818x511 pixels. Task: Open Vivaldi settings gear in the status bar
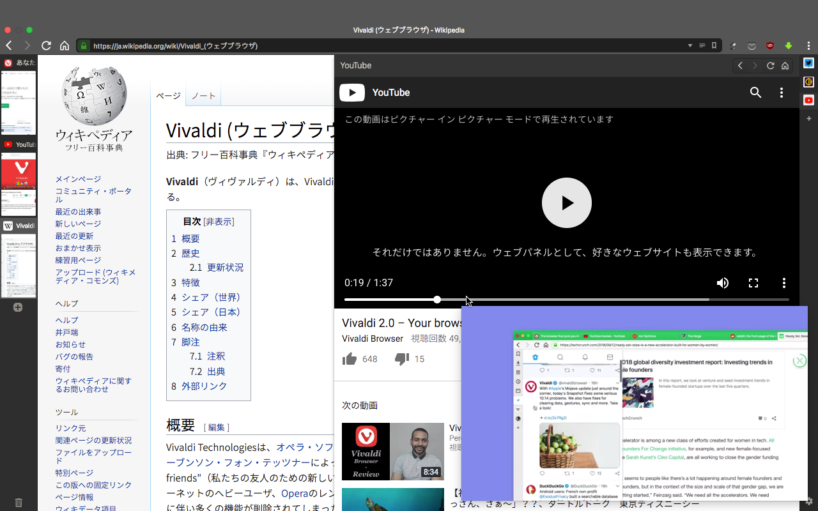809,501
